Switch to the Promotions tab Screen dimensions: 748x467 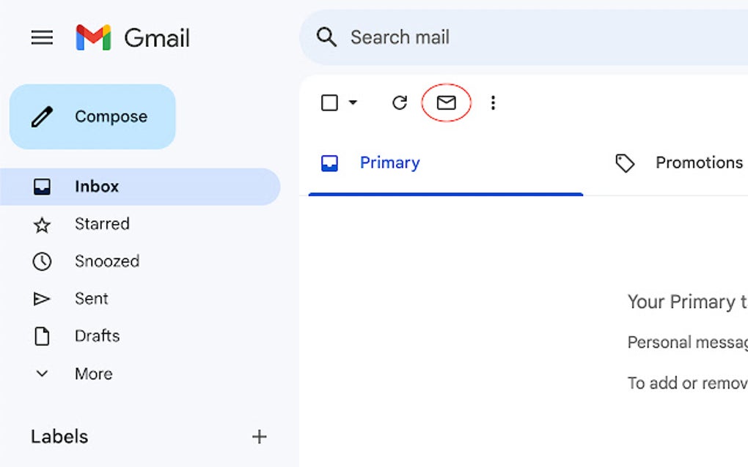click(698, 162)
